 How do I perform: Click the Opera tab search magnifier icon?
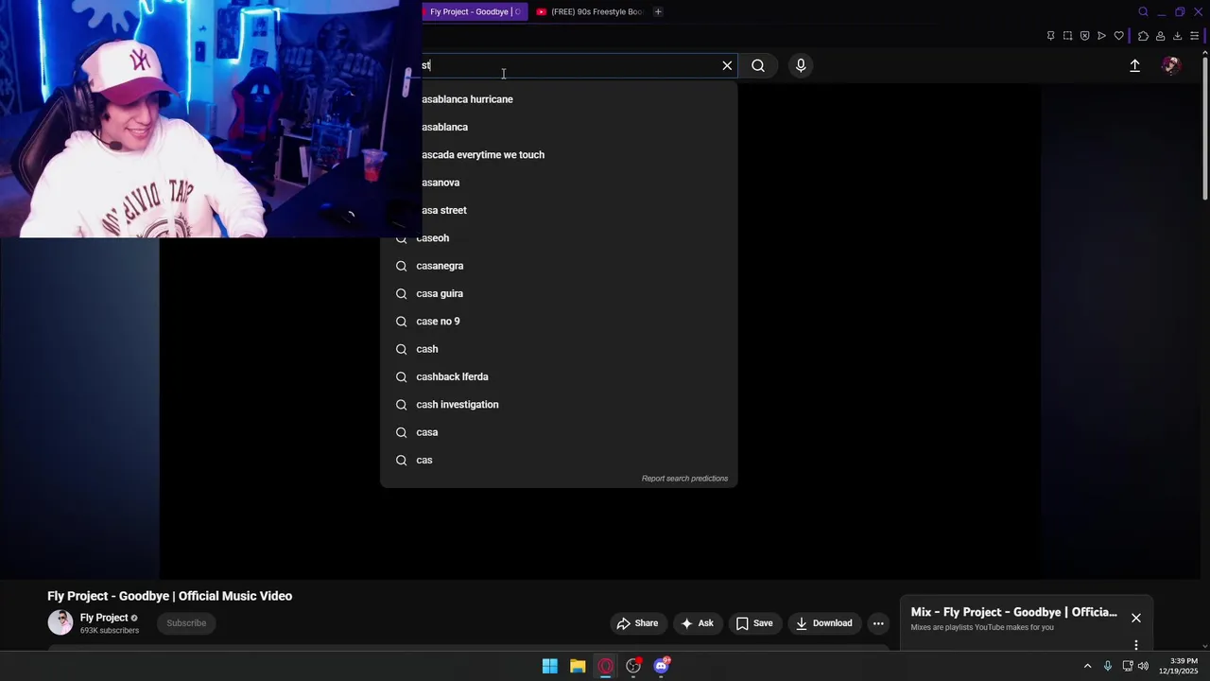(x=1143, y=11)
